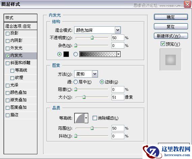Viewport: 192px width, 159px height.
Task: Open the 内发光 inner glow settings row
Action: point(21,56)
